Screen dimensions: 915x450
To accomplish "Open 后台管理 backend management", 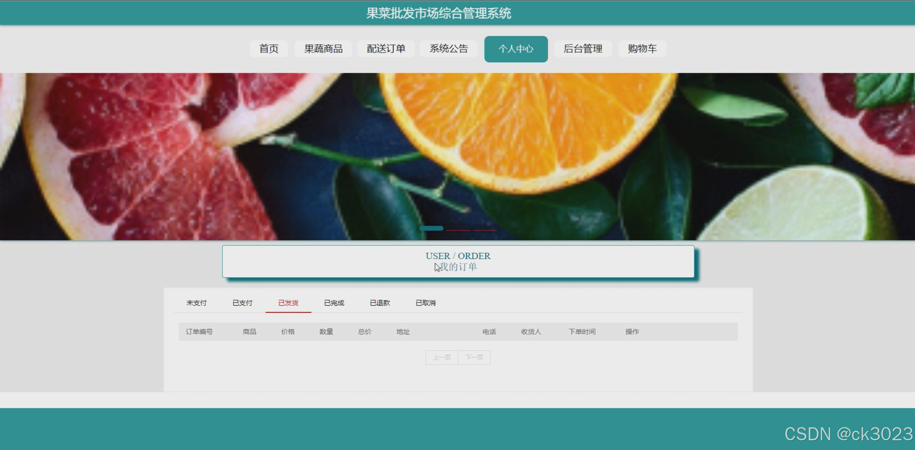I will point(582,49).
